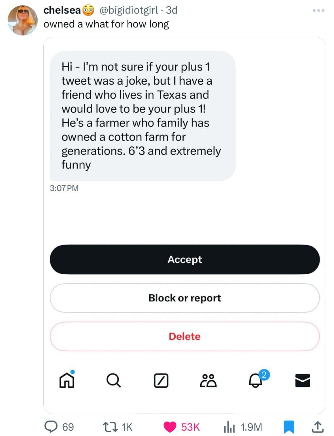
Task: Choose Block or report option
Action: coord(185,298)
